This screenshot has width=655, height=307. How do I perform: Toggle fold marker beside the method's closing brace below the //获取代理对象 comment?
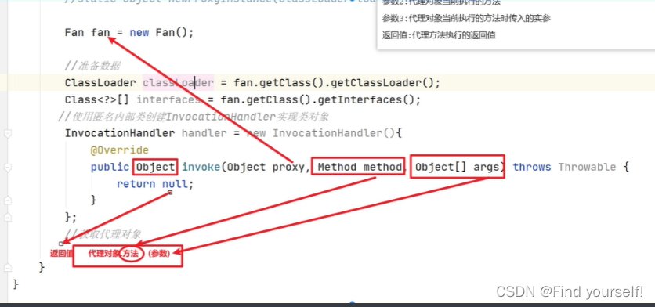pos(8,267)
